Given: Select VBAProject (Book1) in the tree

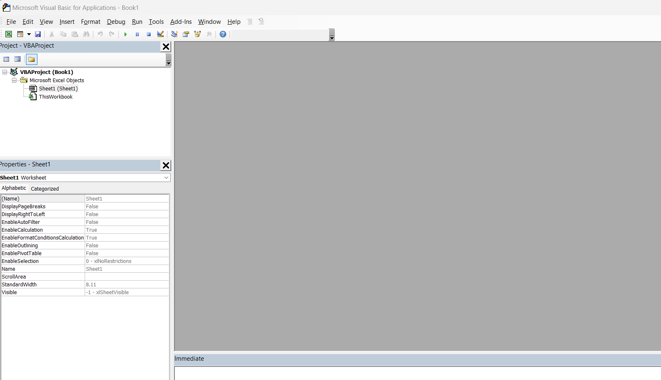Looking at the screenshot, I should pyautogui.click(x=46, y=72).
